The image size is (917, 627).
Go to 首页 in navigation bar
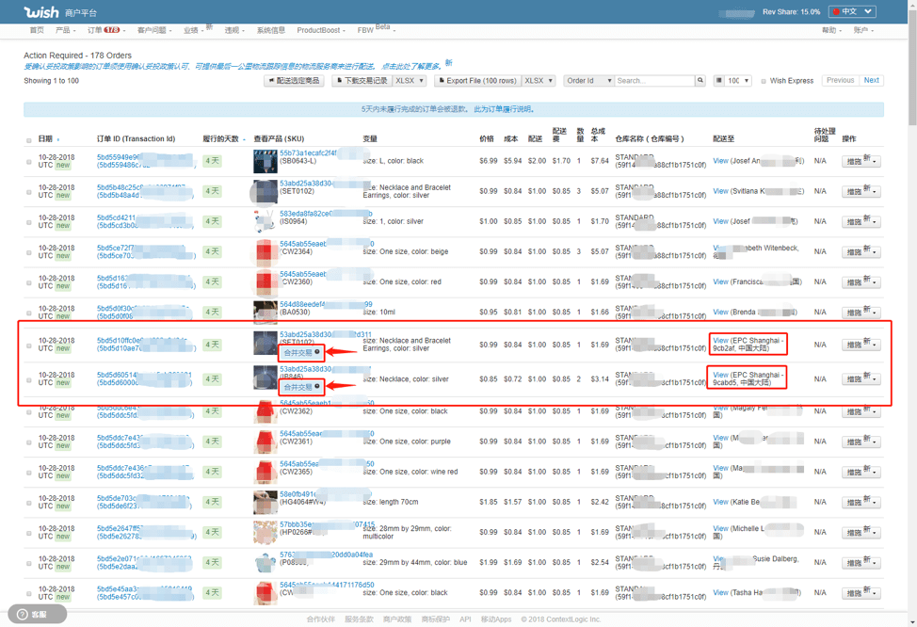tap(37, 30)
